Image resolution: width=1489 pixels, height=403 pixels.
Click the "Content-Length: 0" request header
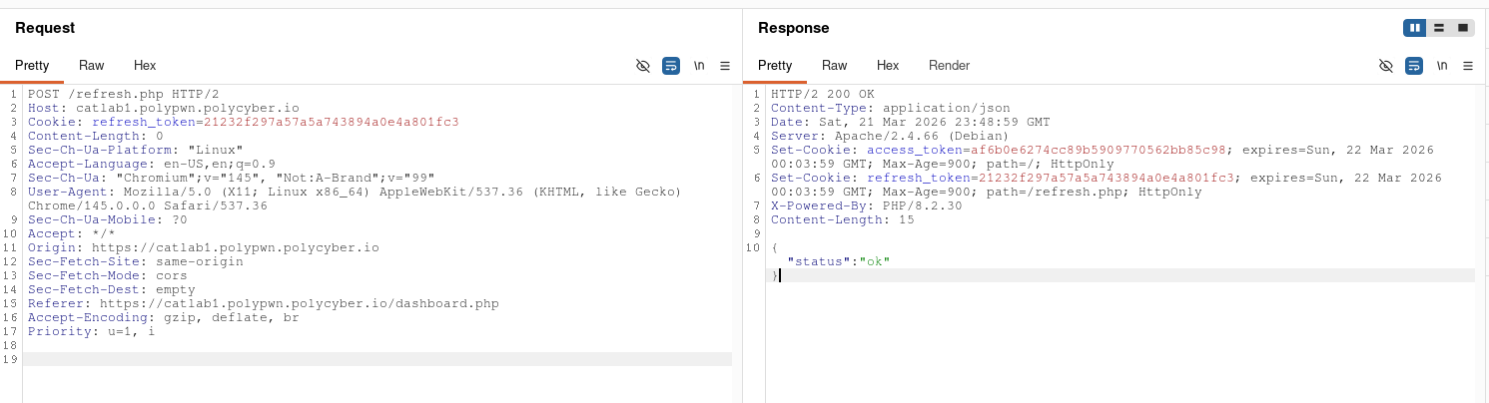pyautogui.click(x=95, y=136)
